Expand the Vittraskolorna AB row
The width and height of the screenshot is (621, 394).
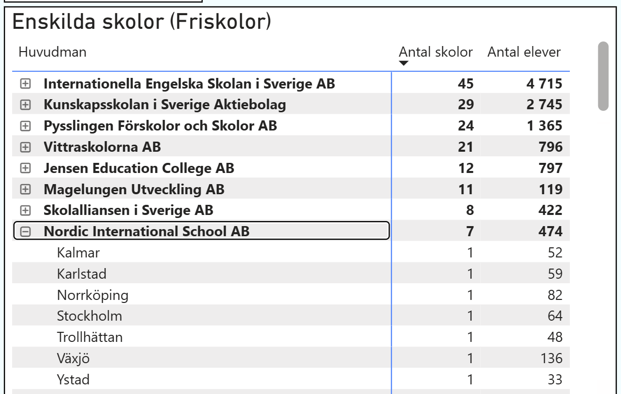[24, 148]
